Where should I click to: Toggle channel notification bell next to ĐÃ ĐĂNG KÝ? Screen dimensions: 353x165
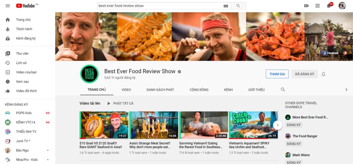(x=324, y=74)
